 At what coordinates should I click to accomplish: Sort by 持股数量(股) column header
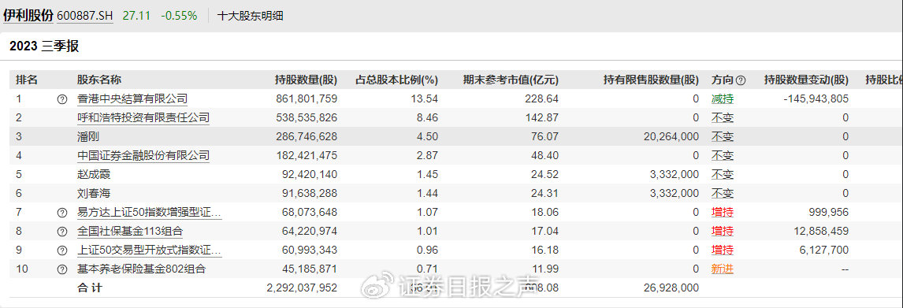point(306,80)
